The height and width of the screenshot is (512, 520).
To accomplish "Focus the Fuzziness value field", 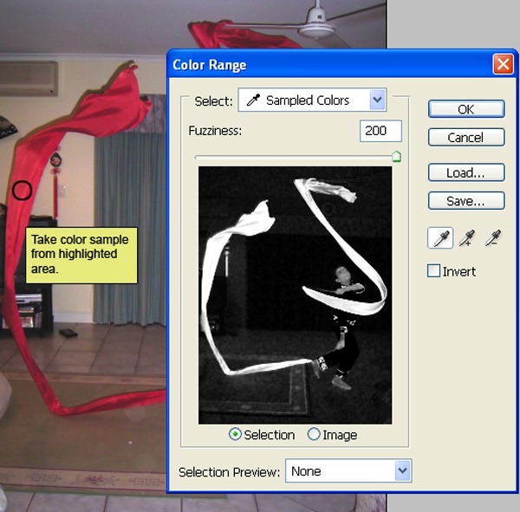I will (380, 131).
